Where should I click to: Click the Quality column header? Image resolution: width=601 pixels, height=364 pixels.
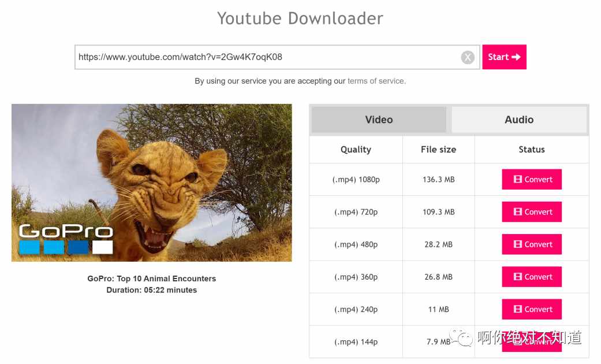click(x=356, y=150)
